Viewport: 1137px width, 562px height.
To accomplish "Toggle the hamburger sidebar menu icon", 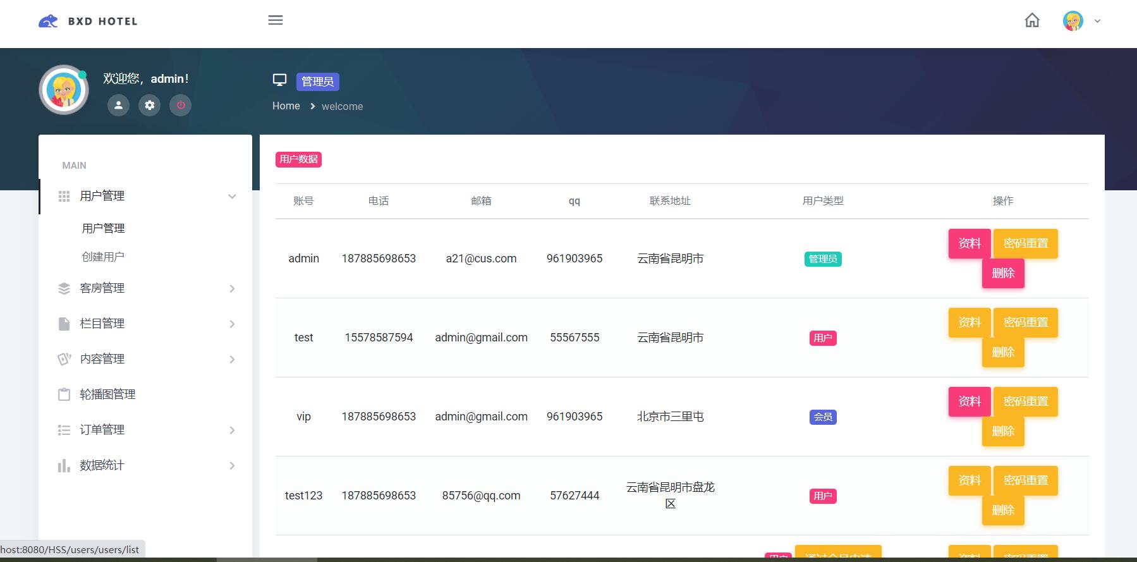I will click(276, 20).
